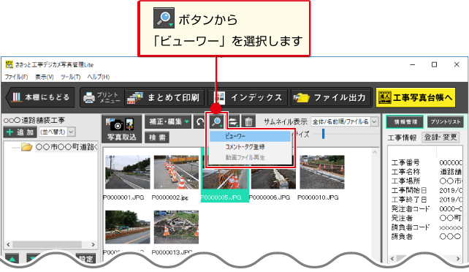
Task: Select ビューワー from popup menu
Action: click(x=250, y=136)
